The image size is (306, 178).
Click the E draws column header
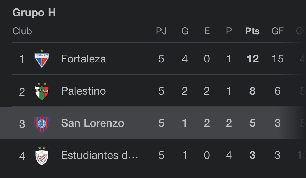coord(207,31)
